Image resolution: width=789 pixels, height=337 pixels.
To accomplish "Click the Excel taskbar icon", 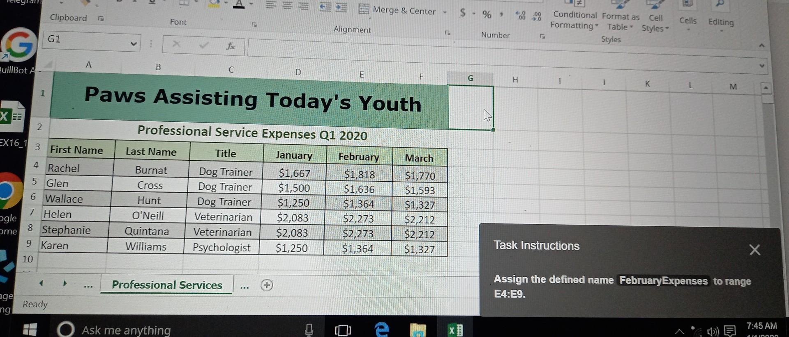I will pyautogui.click(x=455, y=330).
